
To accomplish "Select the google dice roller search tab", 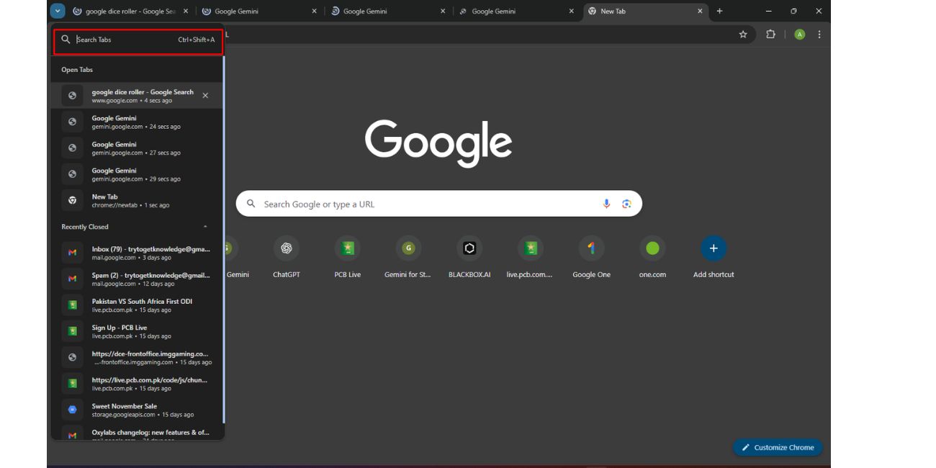I will click(133, 95).
